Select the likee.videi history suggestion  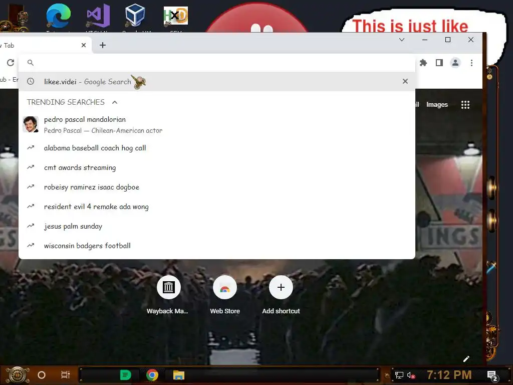pos(216,82)
